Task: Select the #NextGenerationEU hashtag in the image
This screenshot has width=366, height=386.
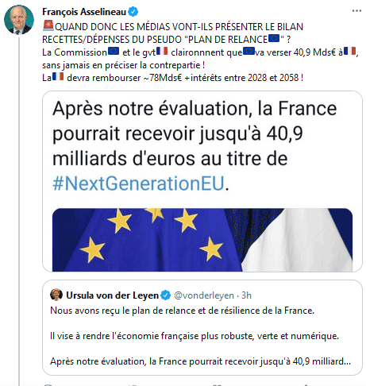Action: (x=138, y=183)
